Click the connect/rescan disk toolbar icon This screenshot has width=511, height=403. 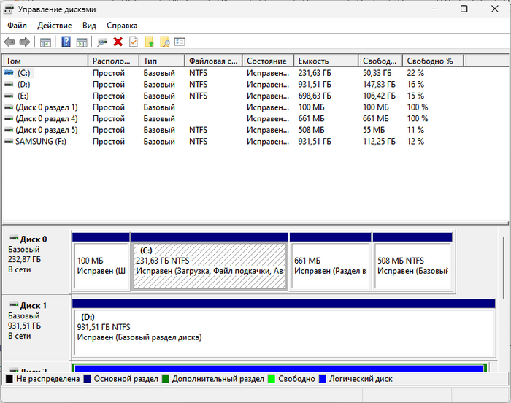coord(102,42)
